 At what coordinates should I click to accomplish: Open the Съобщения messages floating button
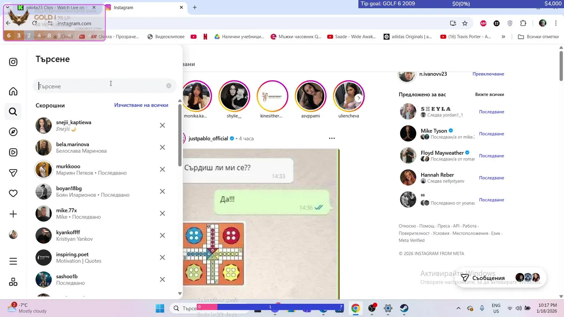click(x=500, y=278)
